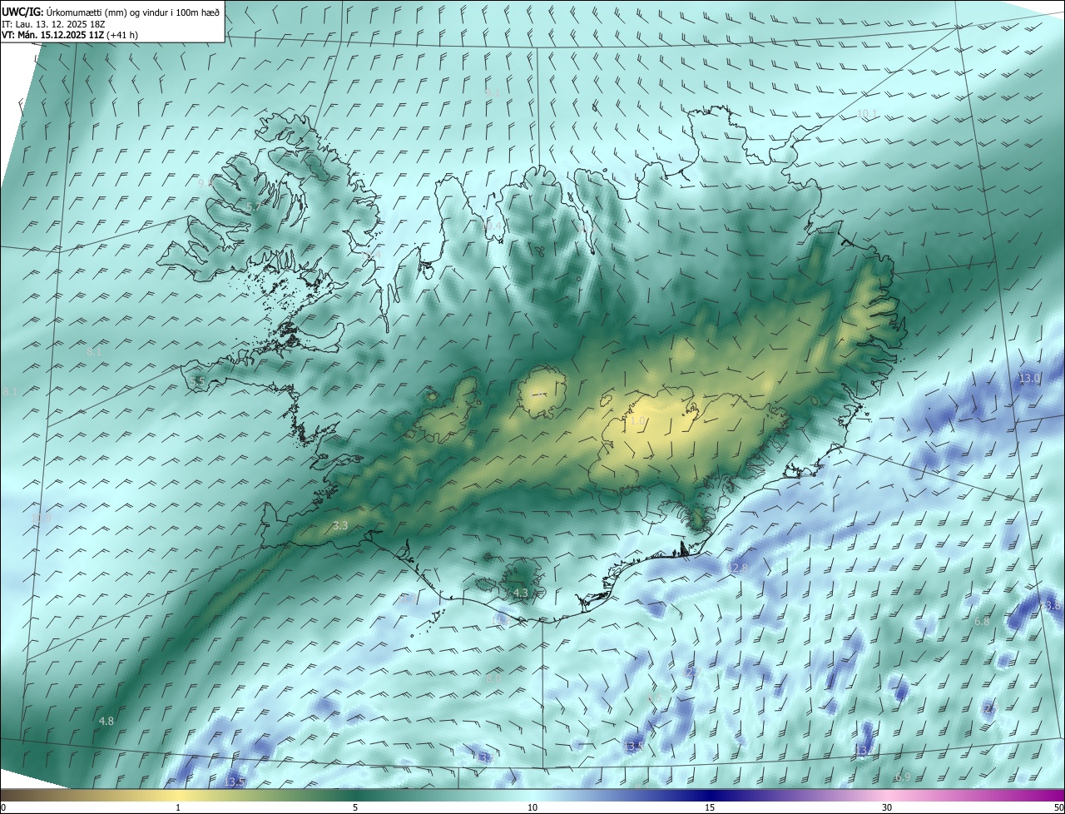Click the map value label '10.1'
Viewport: 1065px width, 814px height.
[x=866, y=113]
